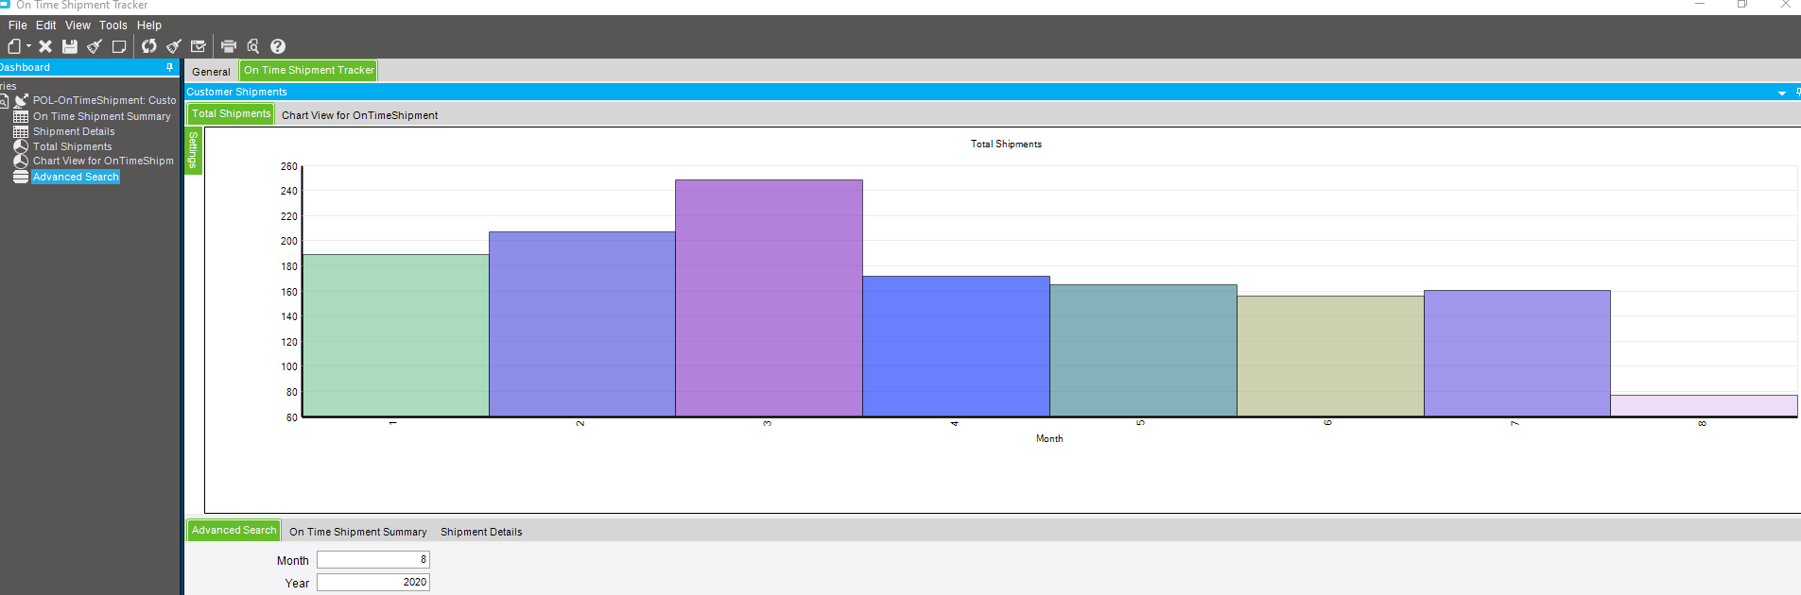The width and height of the screenshot is (1801, 595).
Task: Open the Tools menu
Action: (x=113, y=25)
